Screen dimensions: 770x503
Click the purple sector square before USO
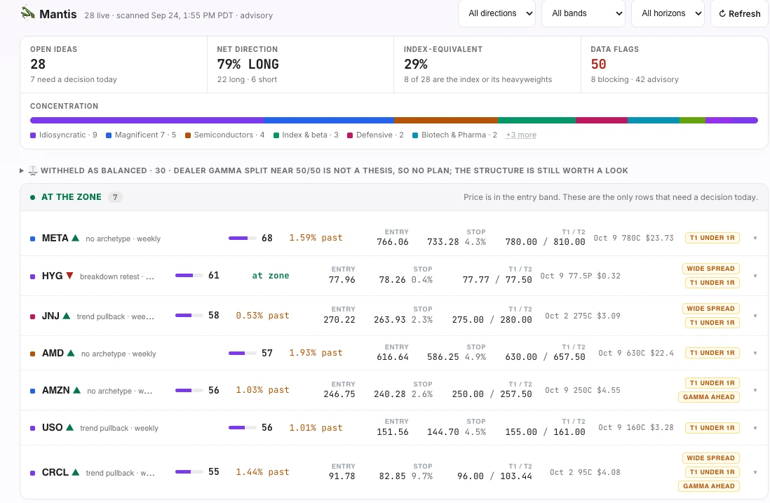pyautogui.click(x=32, y=429)
